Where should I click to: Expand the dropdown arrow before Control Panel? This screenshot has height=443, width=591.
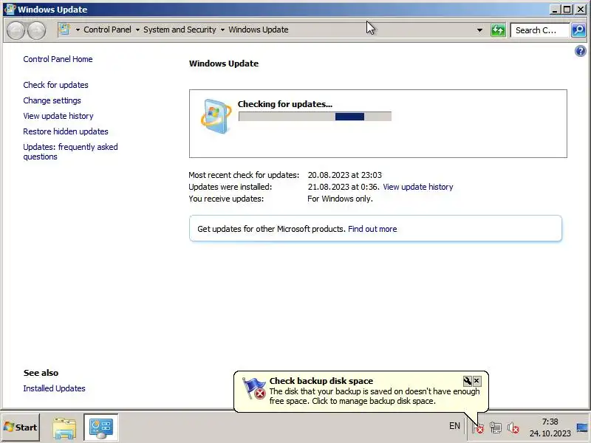(78, 30)
